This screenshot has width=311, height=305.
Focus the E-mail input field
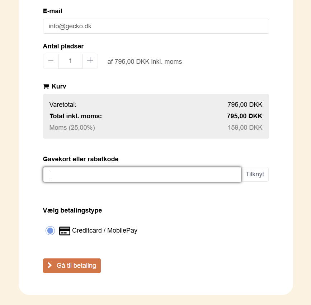tap(156, 26)
